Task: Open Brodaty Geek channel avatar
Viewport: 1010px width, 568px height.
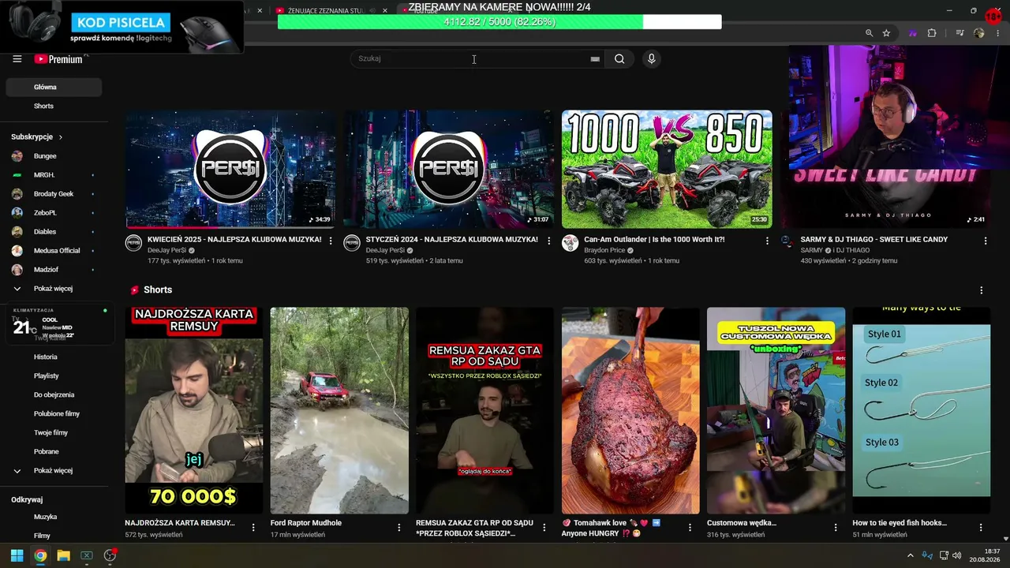Action: click(17, 194)
